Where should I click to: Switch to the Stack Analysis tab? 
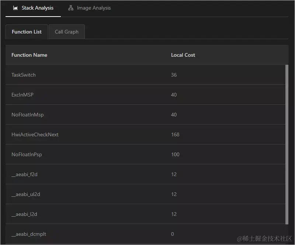[x=33, y=8]
